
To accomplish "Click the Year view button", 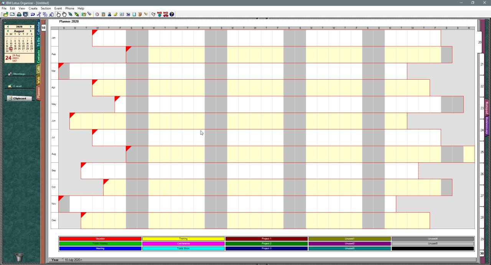I will [x=55, y=260].
